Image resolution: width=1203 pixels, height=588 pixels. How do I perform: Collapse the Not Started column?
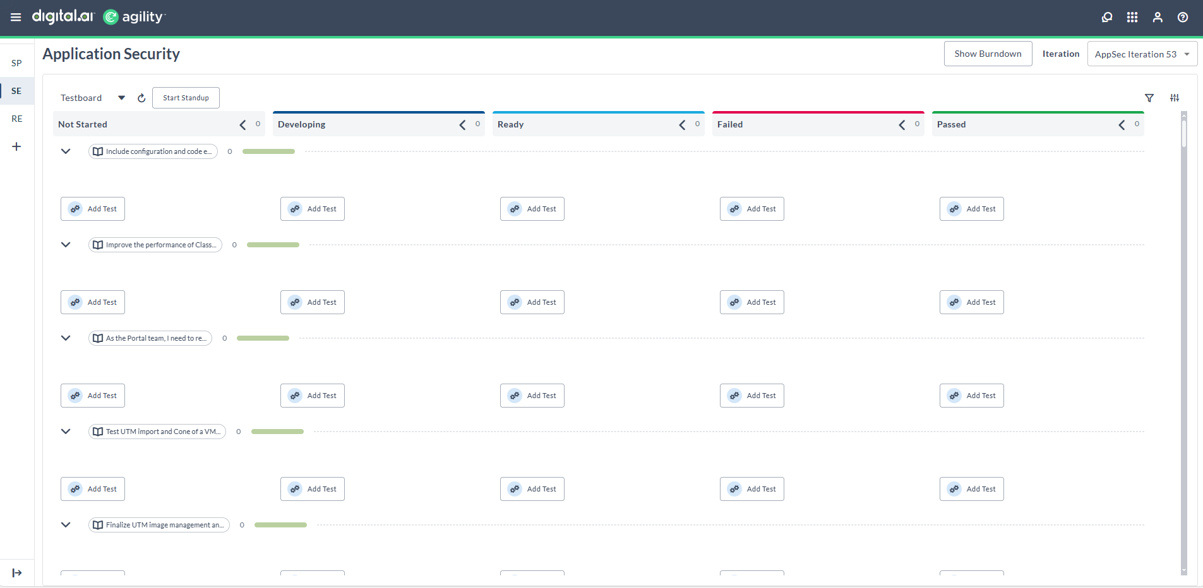pos(241,124)
